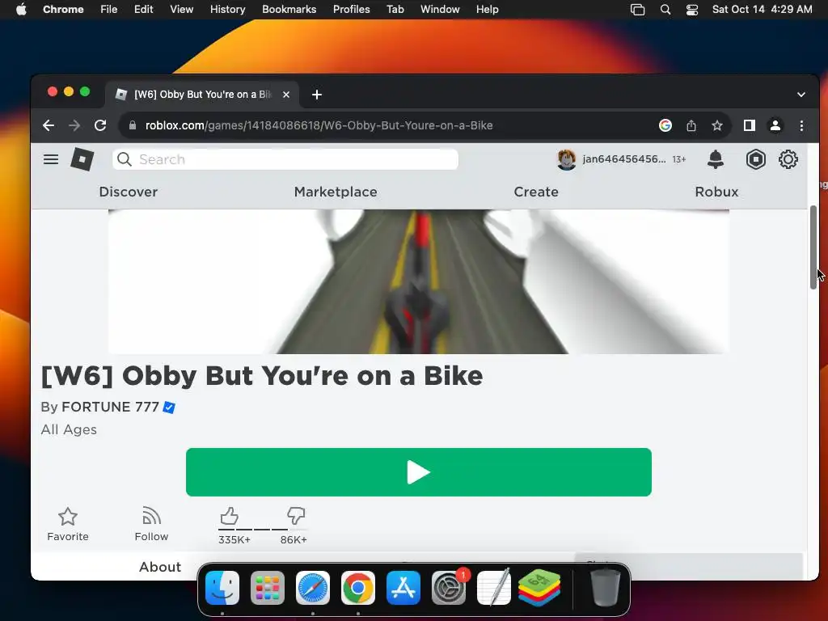This screenshot has width=828, height=621.
Task: Click the jan646456456 username
Action: [x=624, y=159]
